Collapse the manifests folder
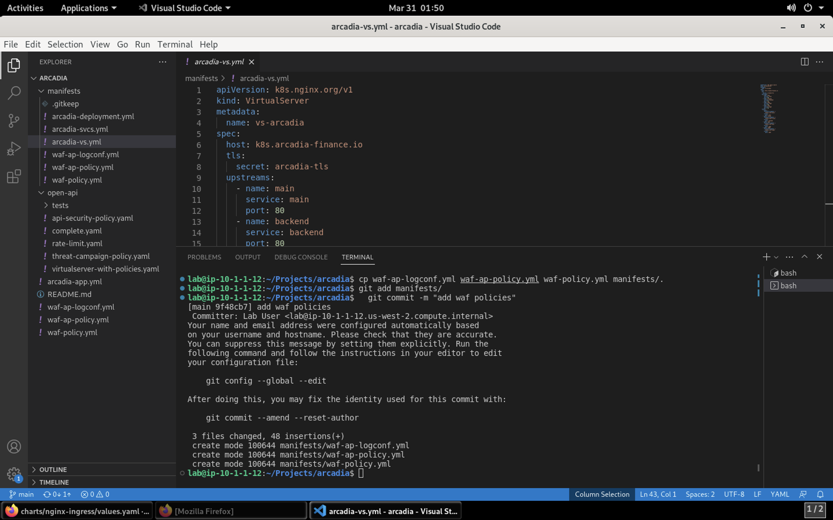This screenshot has width=833, height=520. point(64,91)
